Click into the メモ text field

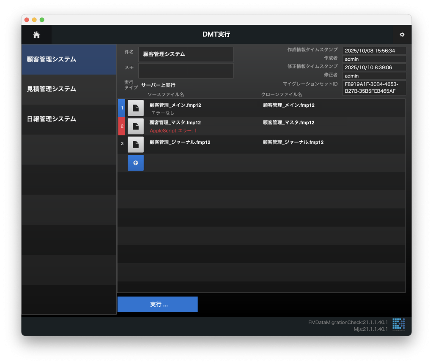186,70
